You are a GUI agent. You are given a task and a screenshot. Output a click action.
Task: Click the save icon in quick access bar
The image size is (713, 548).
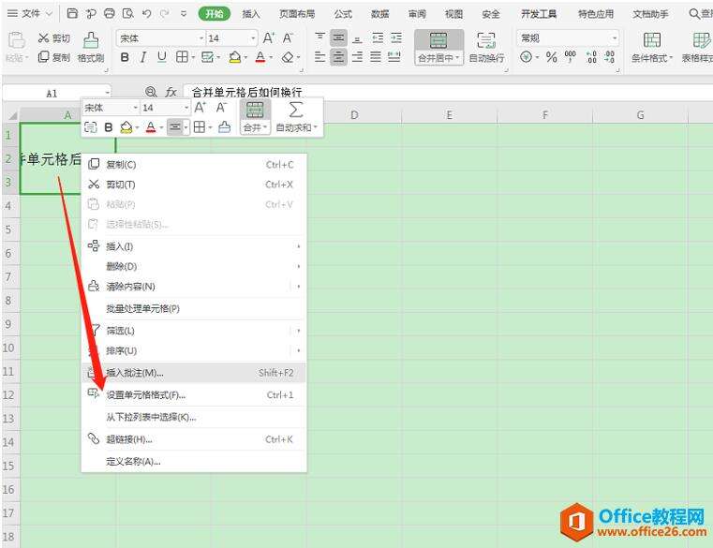click(72, 14)
